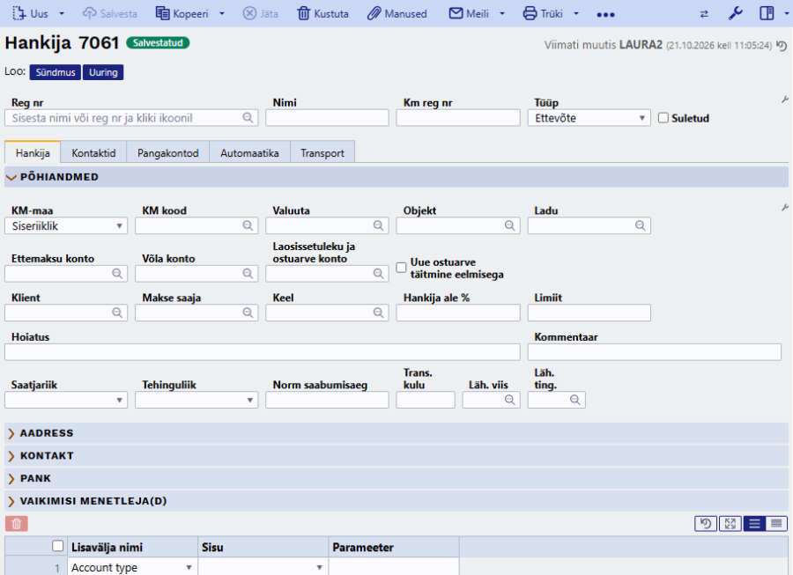This screenshot has width=793, height=575.
Task: Open the Transport tab
Action: [322, 153]
